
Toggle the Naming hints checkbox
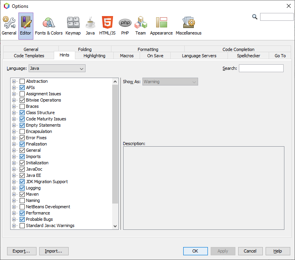pyautogui.click(x=22, y=201)
